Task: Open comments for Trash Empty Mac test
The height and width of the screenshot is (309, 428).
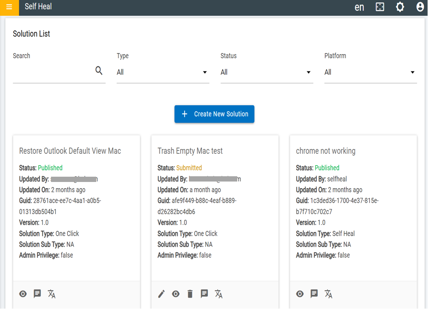Action: (x=204, y=294)
